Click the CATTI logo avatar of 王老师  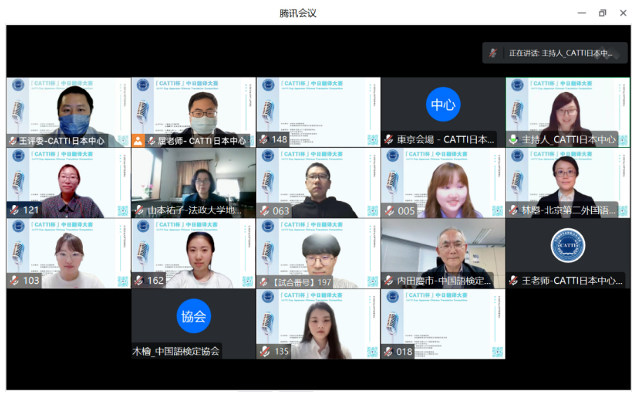click(568, 245)
